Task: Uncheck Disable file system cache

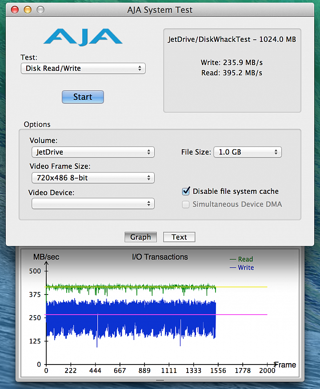Action: [x=186, y=191]
